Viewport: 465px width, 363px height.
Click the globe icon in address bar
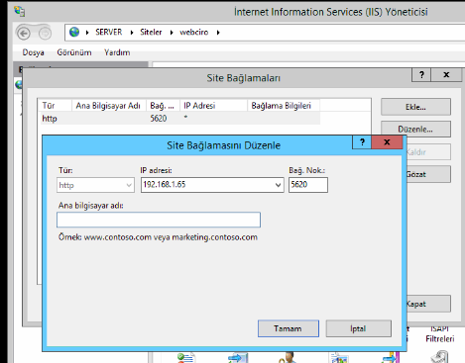pos(74,32)
